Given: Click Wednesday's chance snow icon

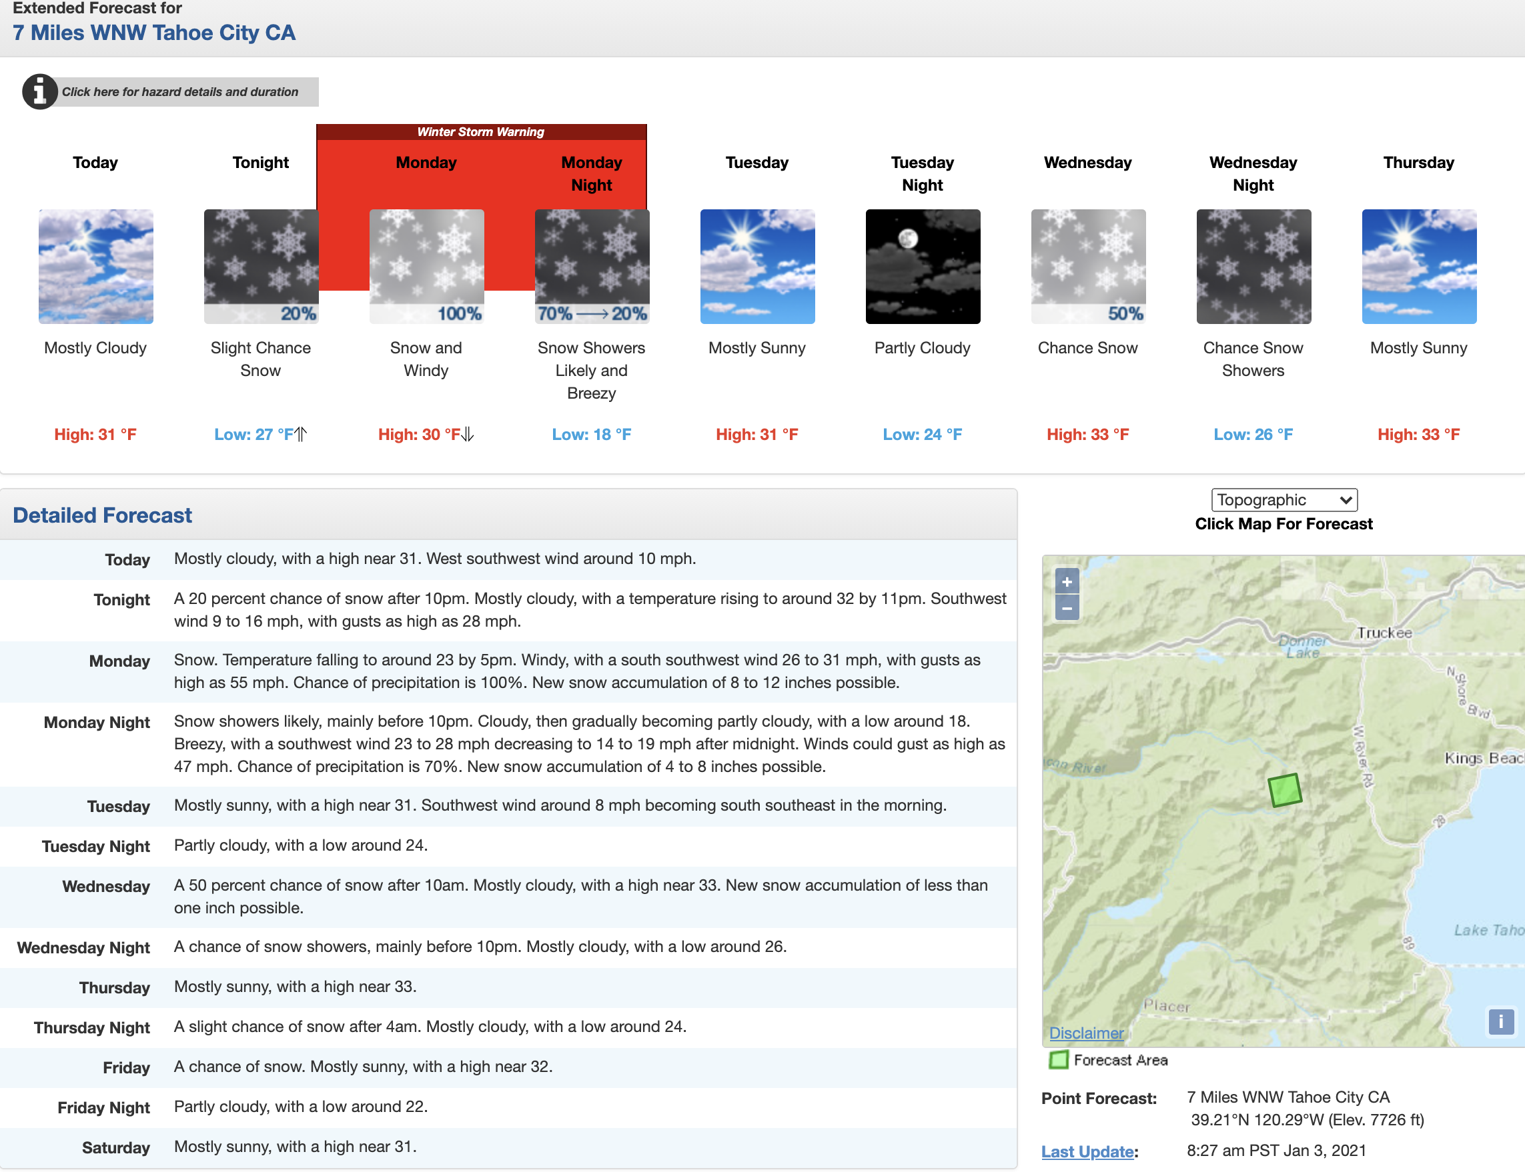Looking at the screenshot, I should click(x=1088, y=267).
